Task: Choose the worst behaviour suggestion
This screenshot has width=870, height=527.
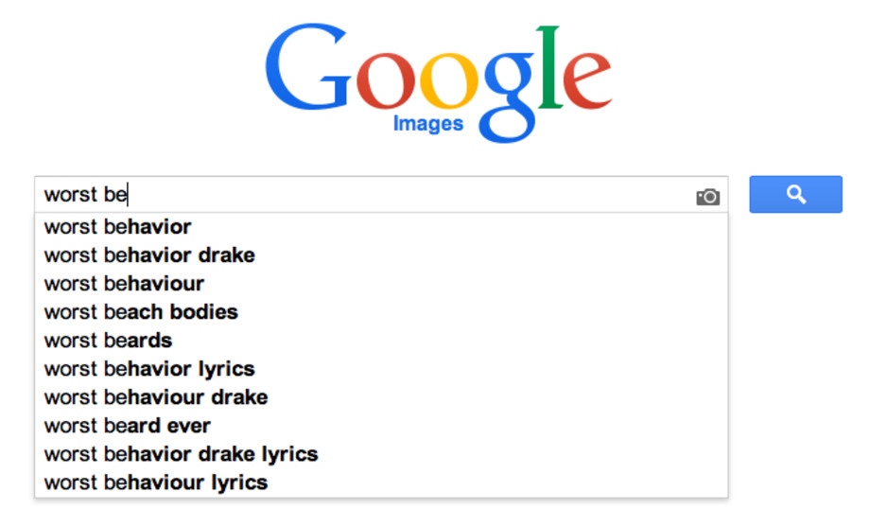Action: [x=381, y=283]
